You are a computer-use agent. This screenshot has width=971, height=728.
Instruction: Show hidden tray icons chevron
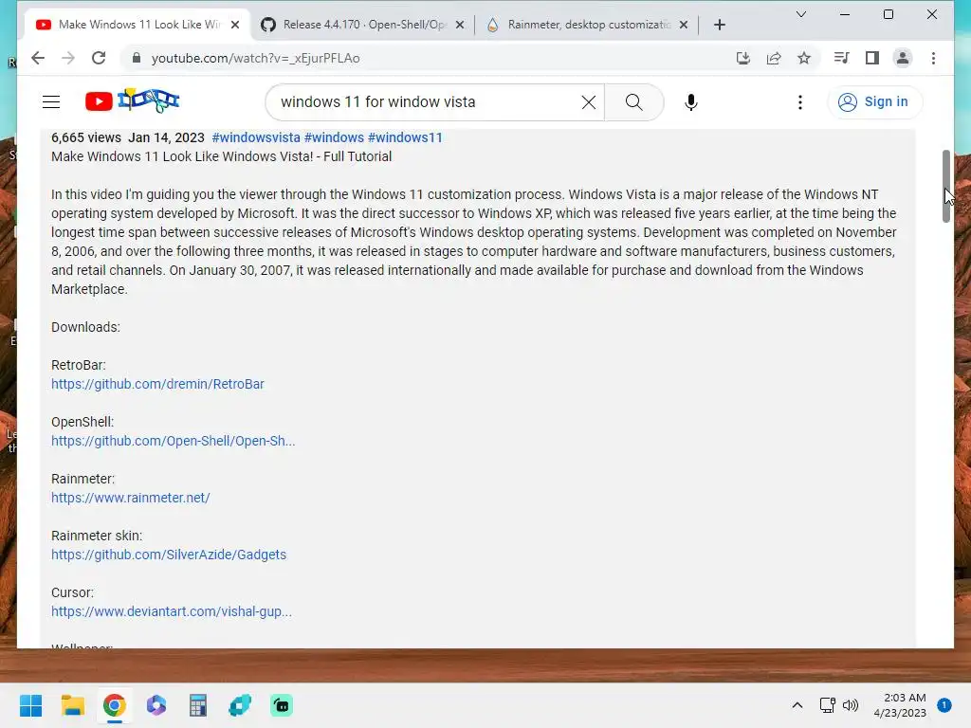click(797, 705)
